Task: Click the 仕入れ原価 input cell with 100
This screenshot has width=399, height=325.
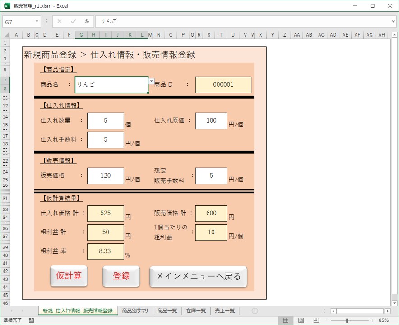Action: [x=211, y=121]
